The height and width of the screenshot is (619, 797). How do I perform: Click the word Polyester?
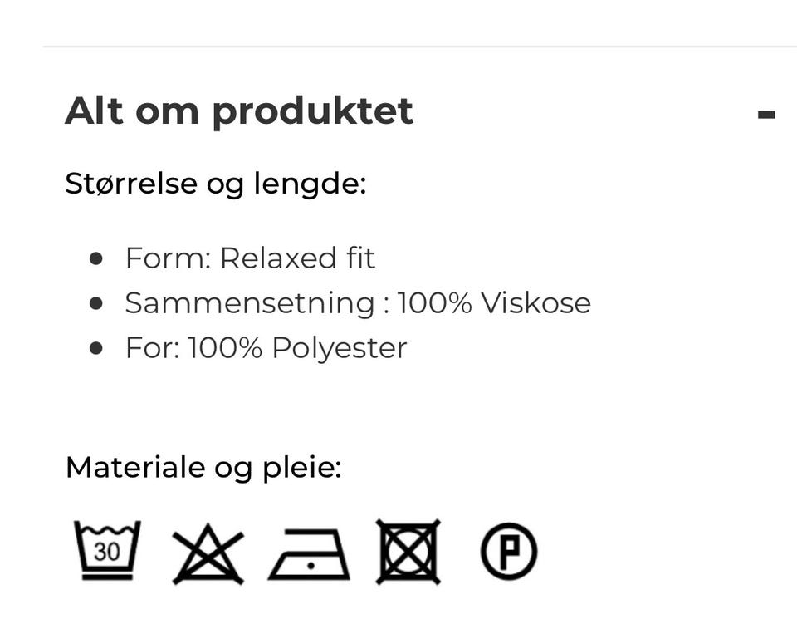coord(340,348)
